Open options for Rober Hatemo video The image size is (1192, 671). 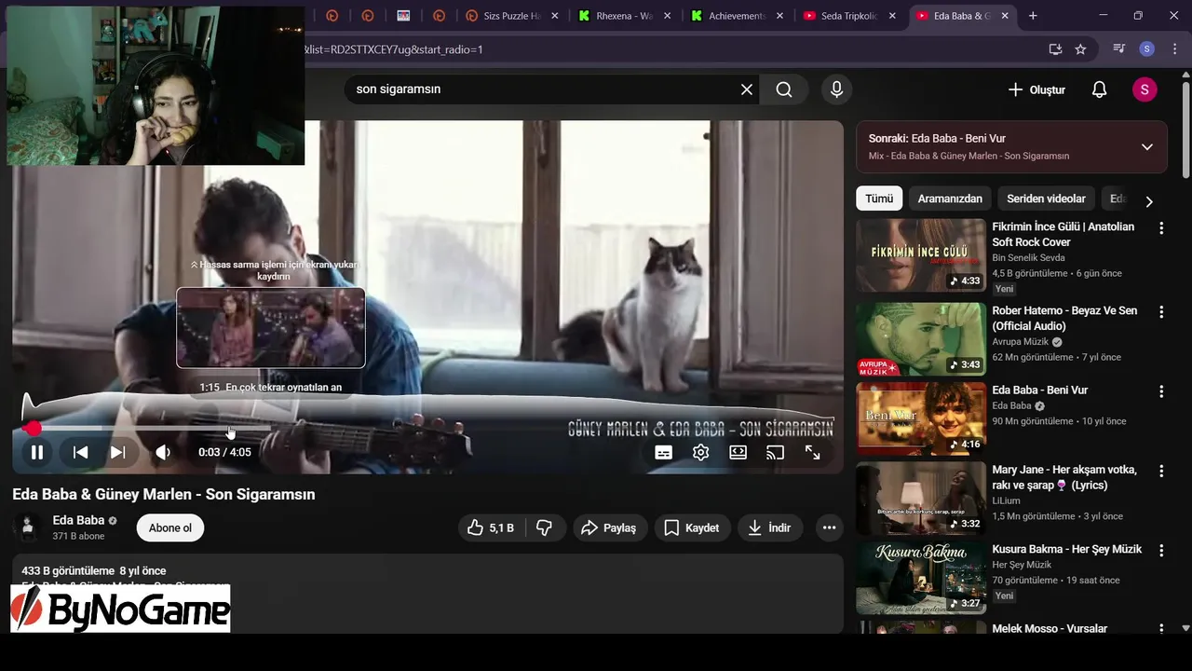pyautogui.click(x=1160, y=311)
